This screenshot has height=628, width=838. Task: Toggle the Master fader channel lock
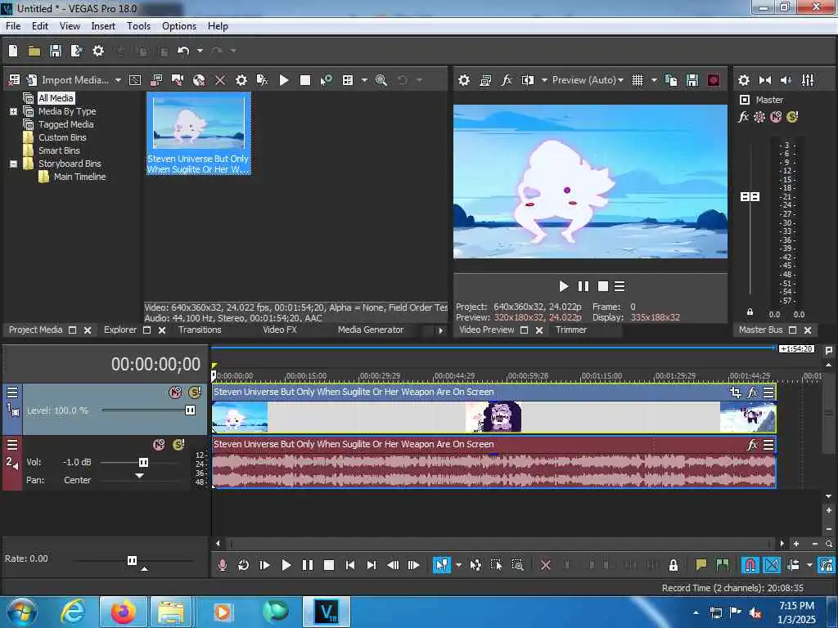[x=750, y=312]
